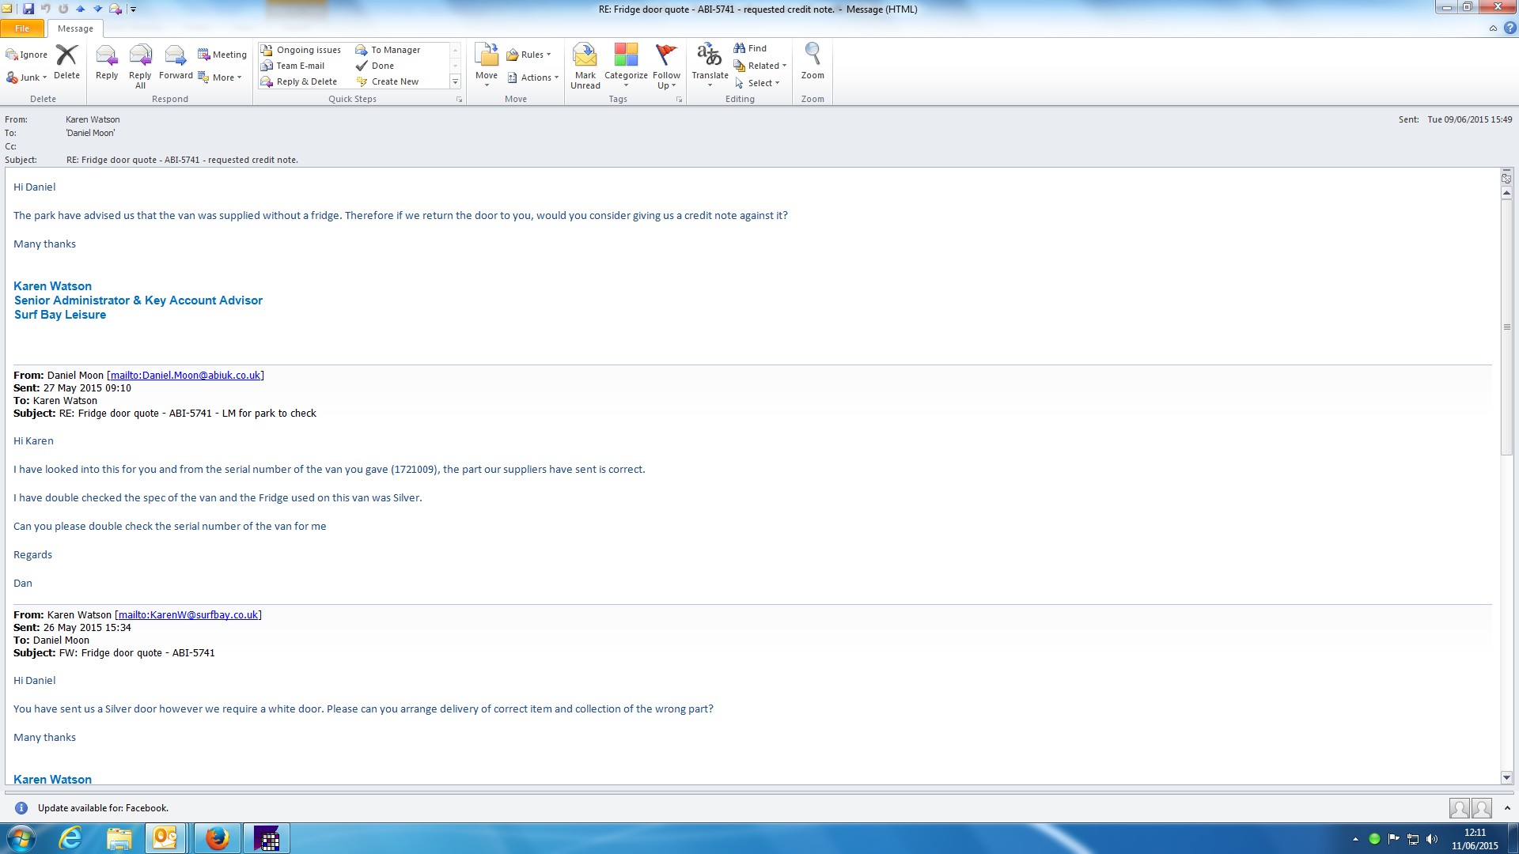Expand the Quick Steps gallery arrow
Screen dimensions: 1519x854
click(455, 81)
